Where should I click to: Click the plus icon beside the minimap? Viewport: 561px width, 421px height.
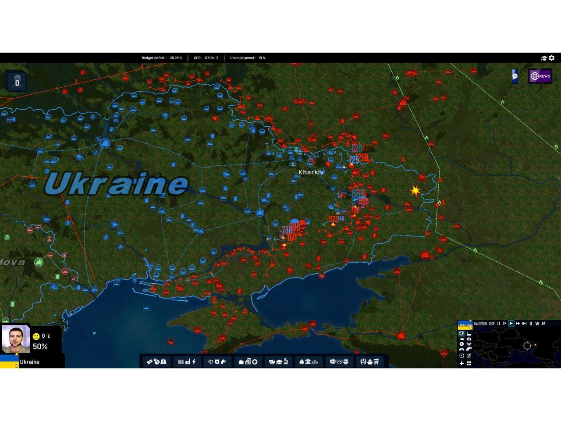462,363
